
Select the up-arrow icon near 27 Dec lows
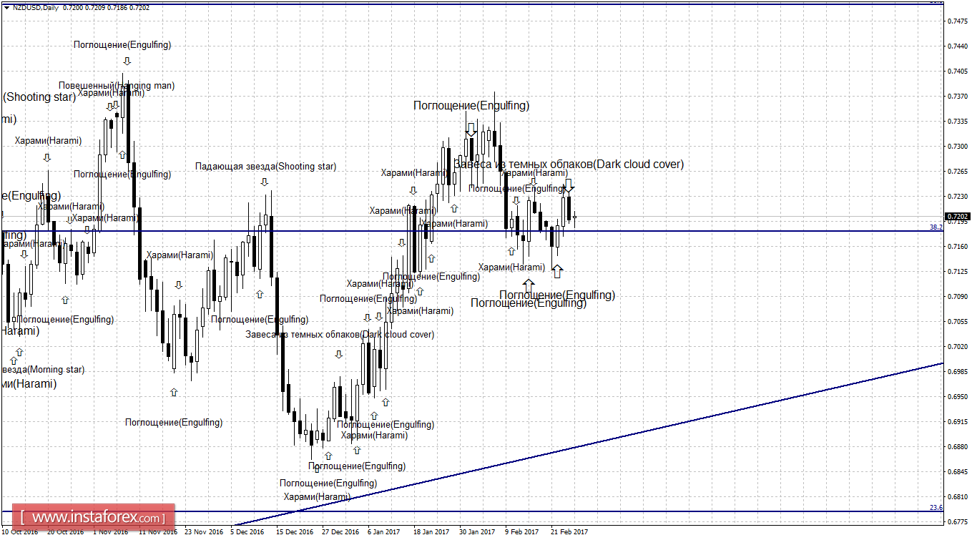pos(355,450)
